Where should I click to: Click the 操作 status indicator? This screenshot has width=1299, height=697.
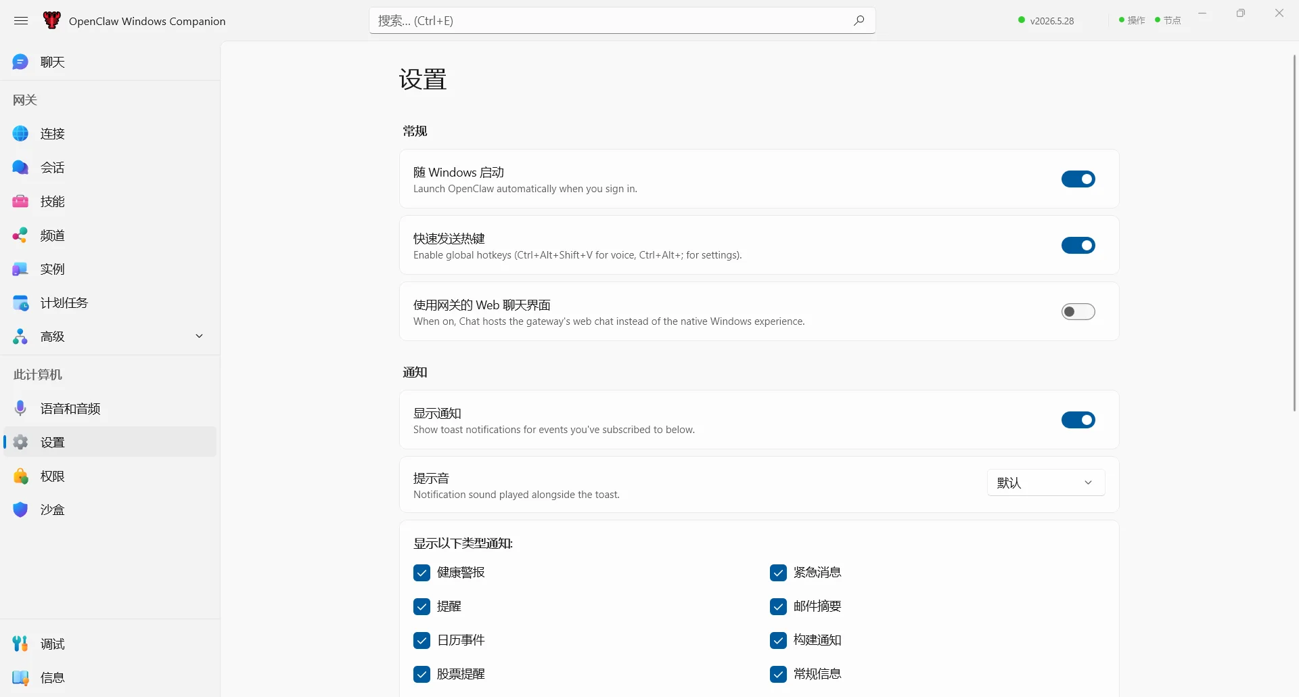[x=1132, y=20]
